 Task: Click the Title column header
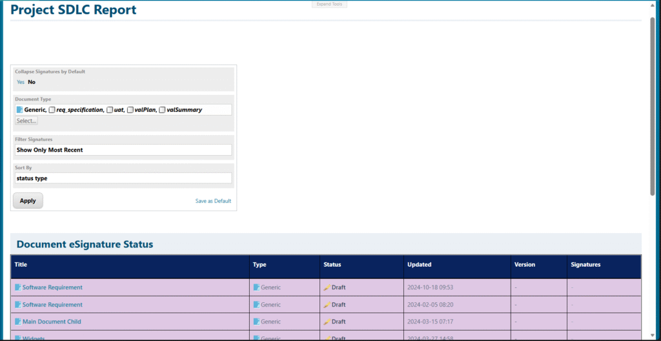(x=21, y=264)
